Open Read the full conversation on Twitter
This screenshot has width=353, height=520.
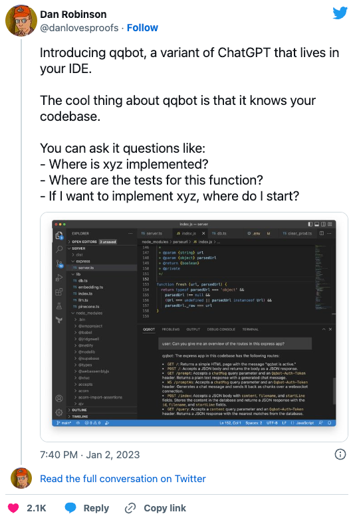tap(123, 479)
